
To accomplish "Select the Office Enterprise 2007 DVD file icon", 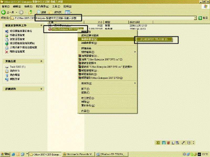I will pos(50,29).
